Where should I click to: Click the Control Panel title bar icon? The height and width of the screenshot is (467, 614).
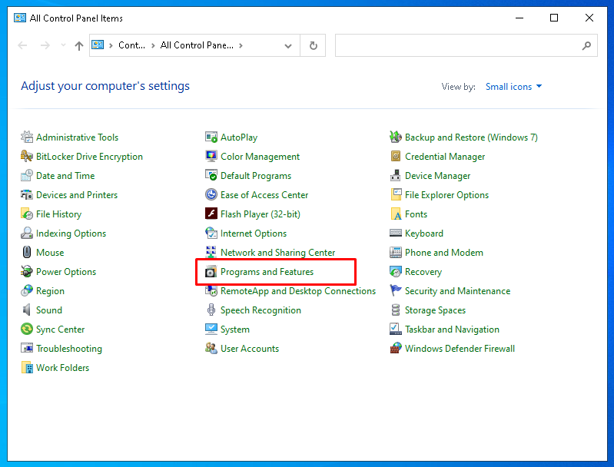pyautogui.click(x=20, y=18)
